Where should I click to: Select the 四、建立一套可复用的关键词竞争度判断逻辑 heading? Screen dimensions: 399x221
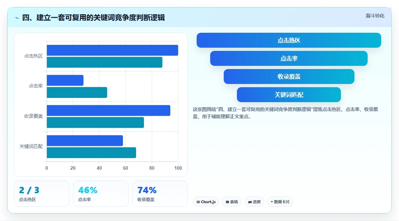93,17
